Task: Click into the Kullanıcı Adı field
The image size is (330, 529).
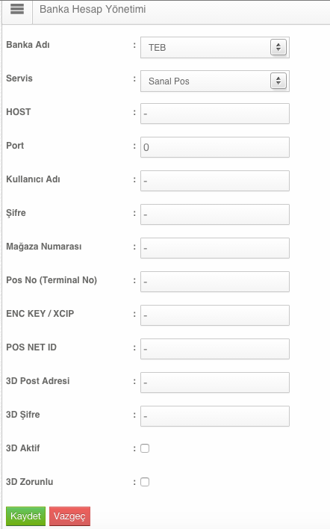Action: point(215,181)
